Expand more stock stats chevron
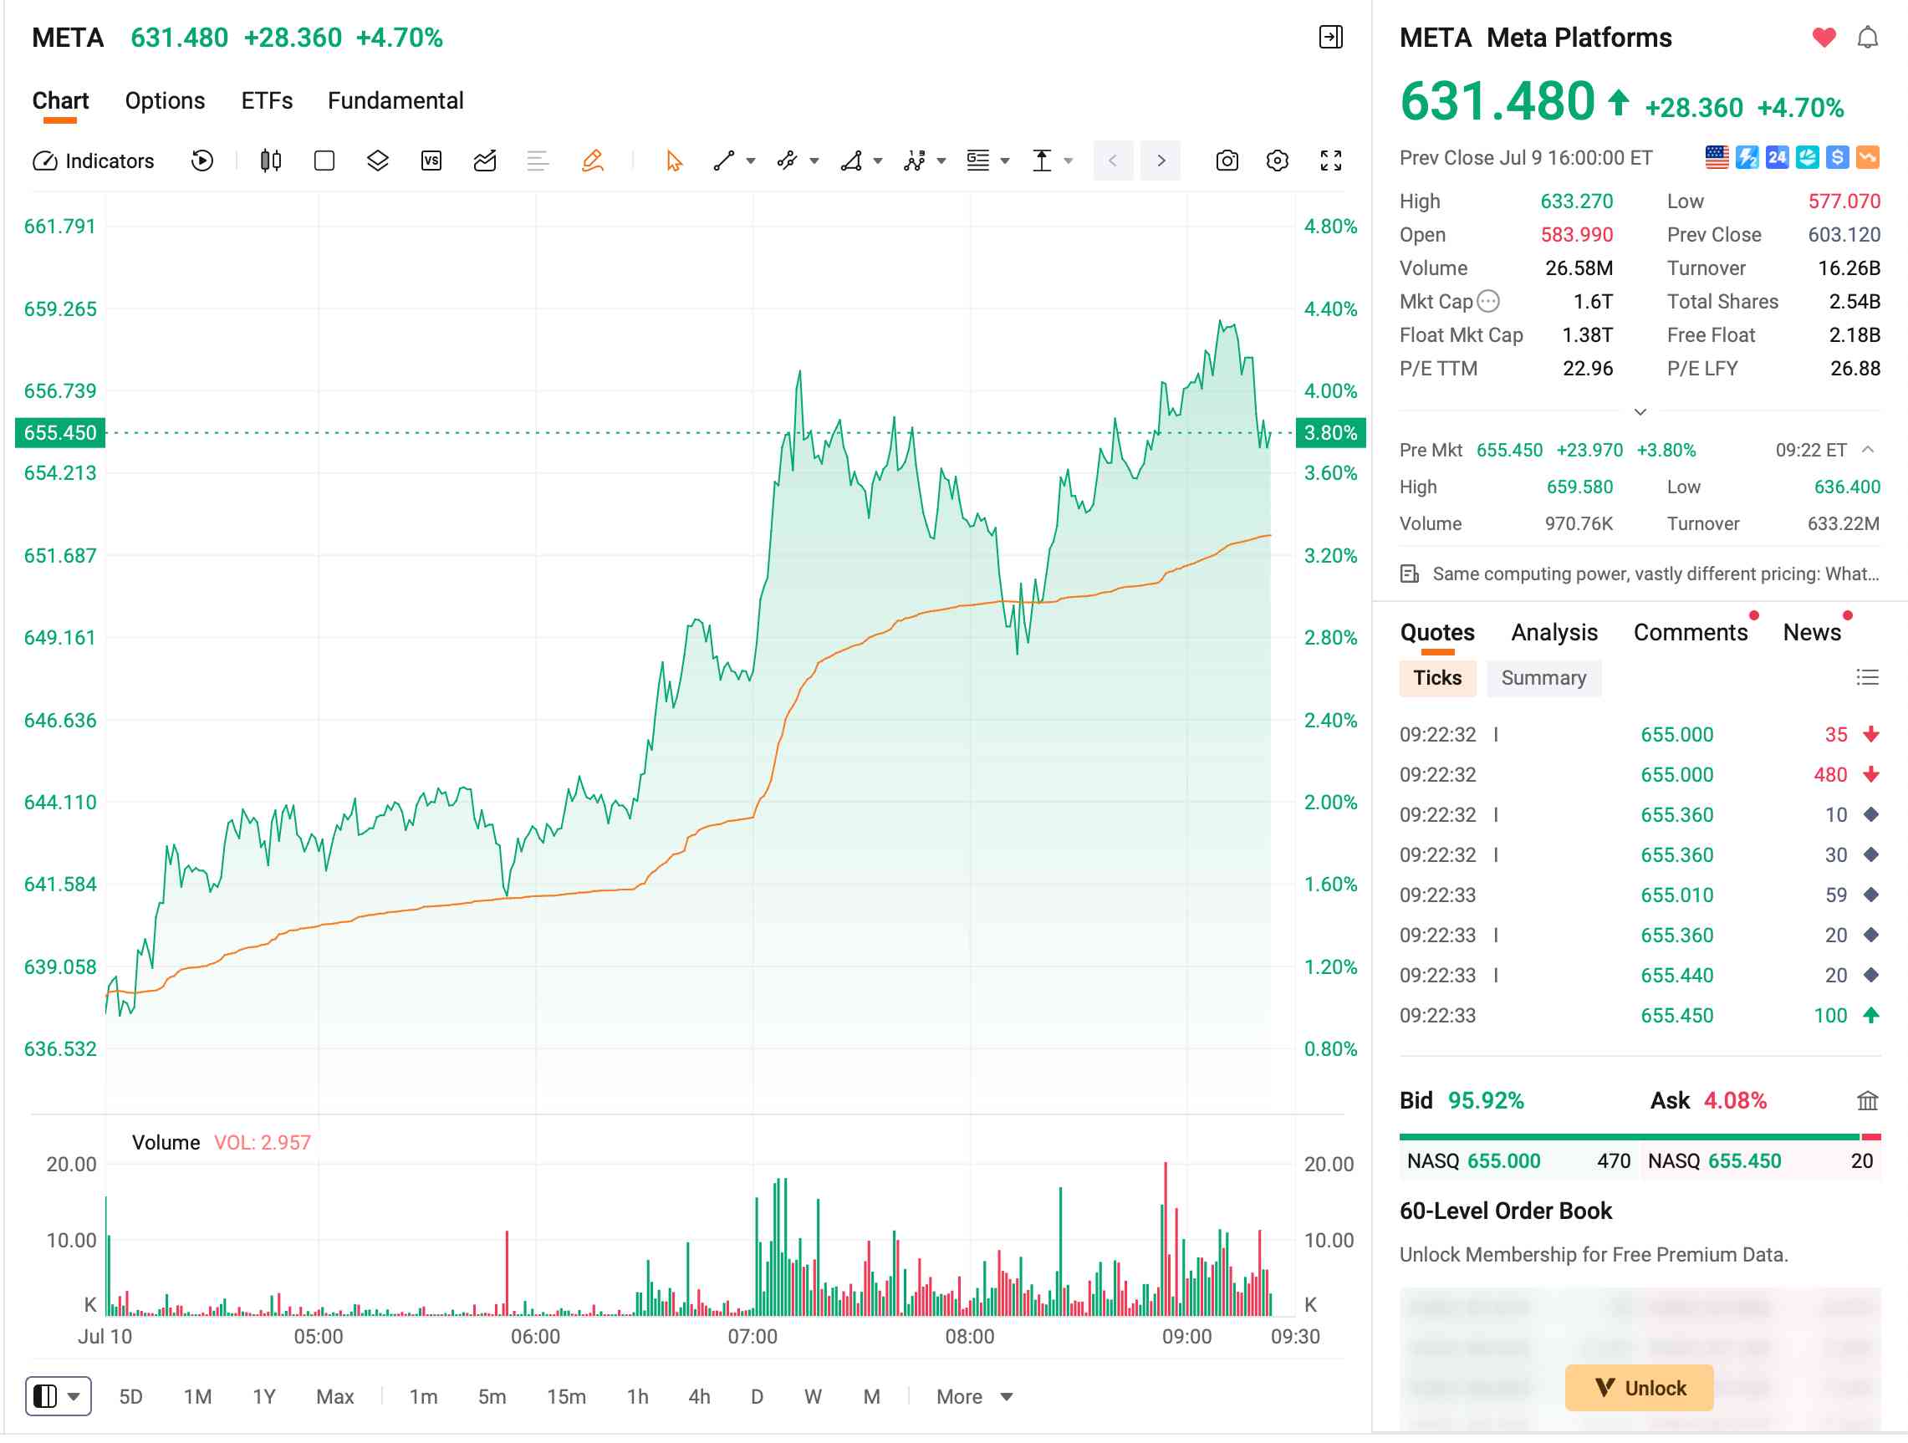 point(1640,411)
